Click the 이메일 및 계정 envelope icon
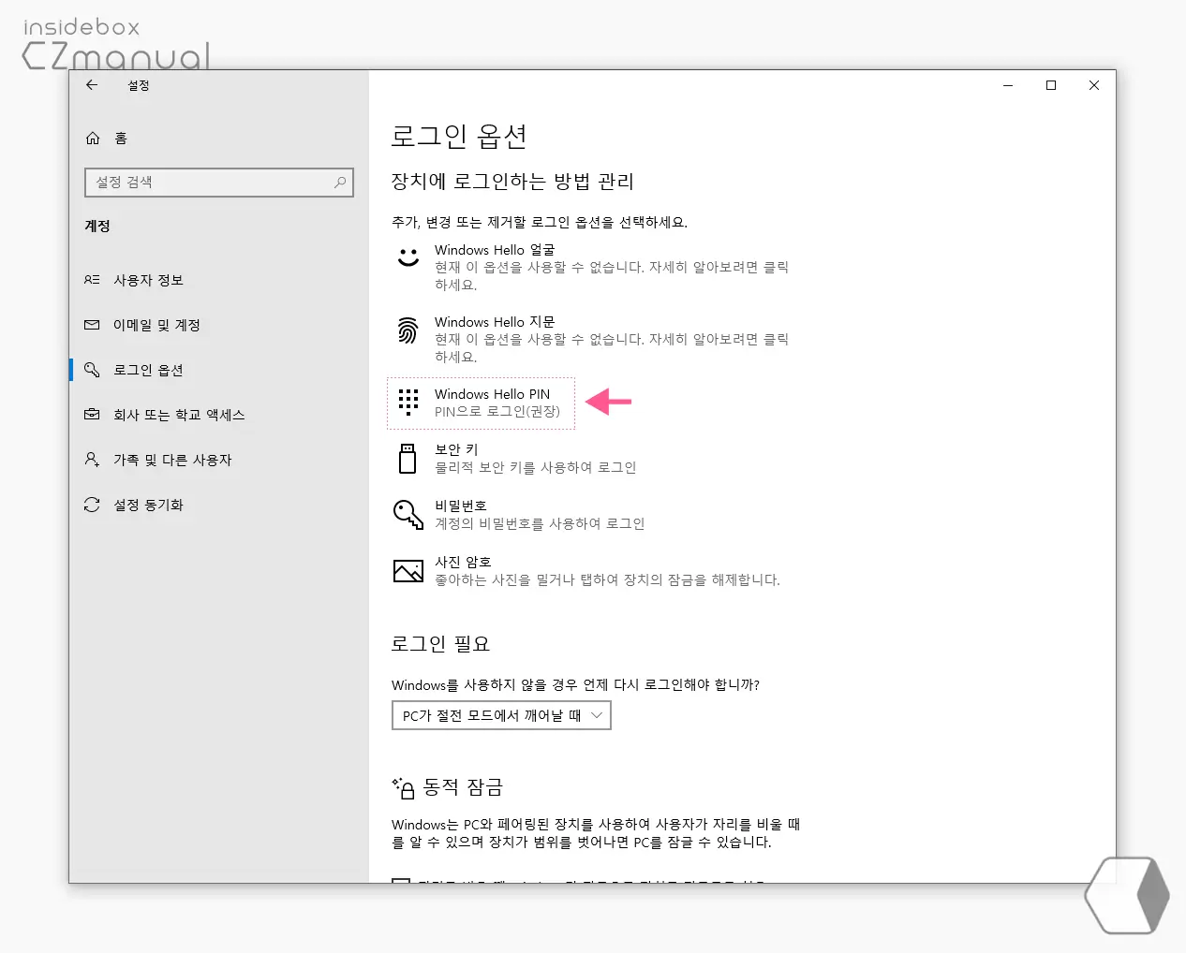1186x953 pixels. [92, 325]
